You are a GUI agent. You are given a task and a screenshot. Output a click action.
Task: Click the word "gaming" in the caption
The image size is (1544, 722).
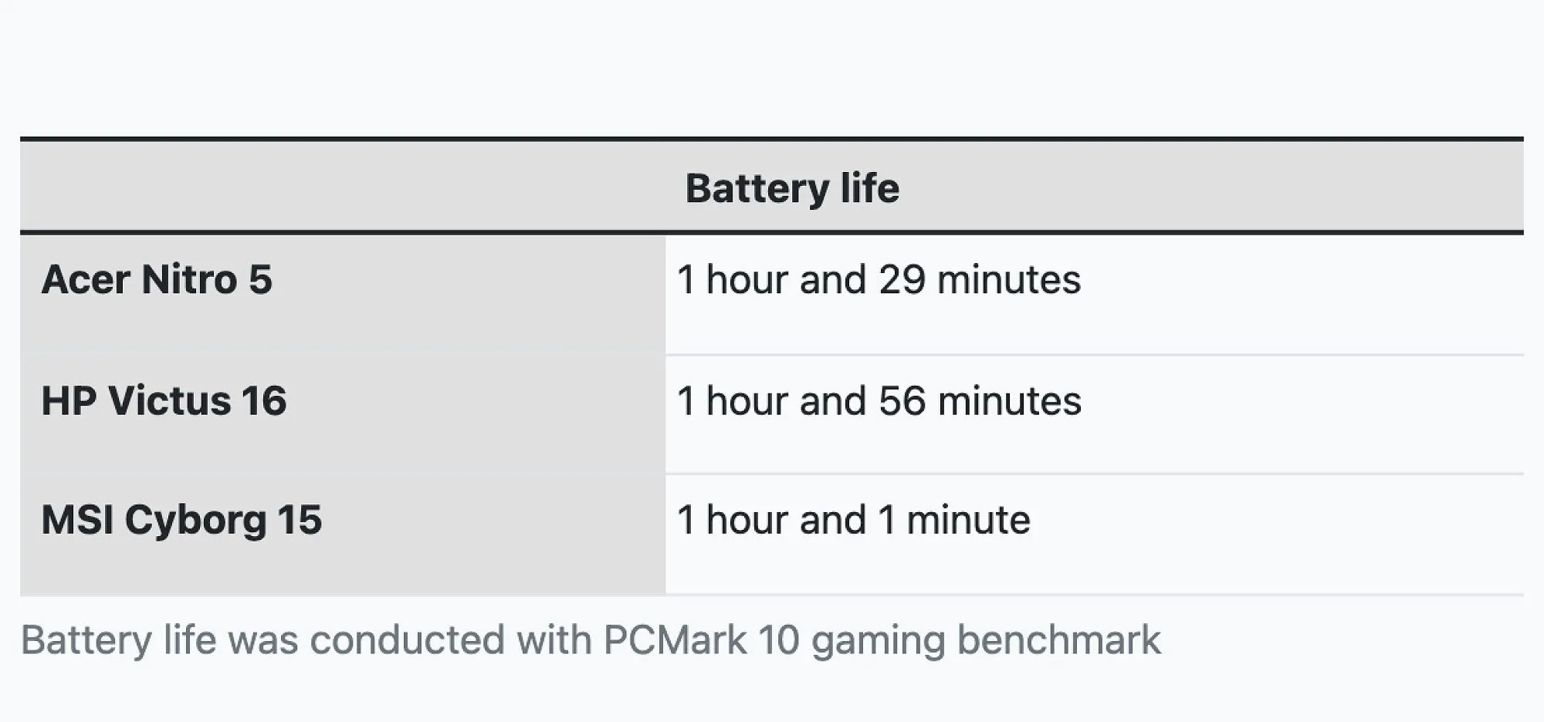pos(878,642)
